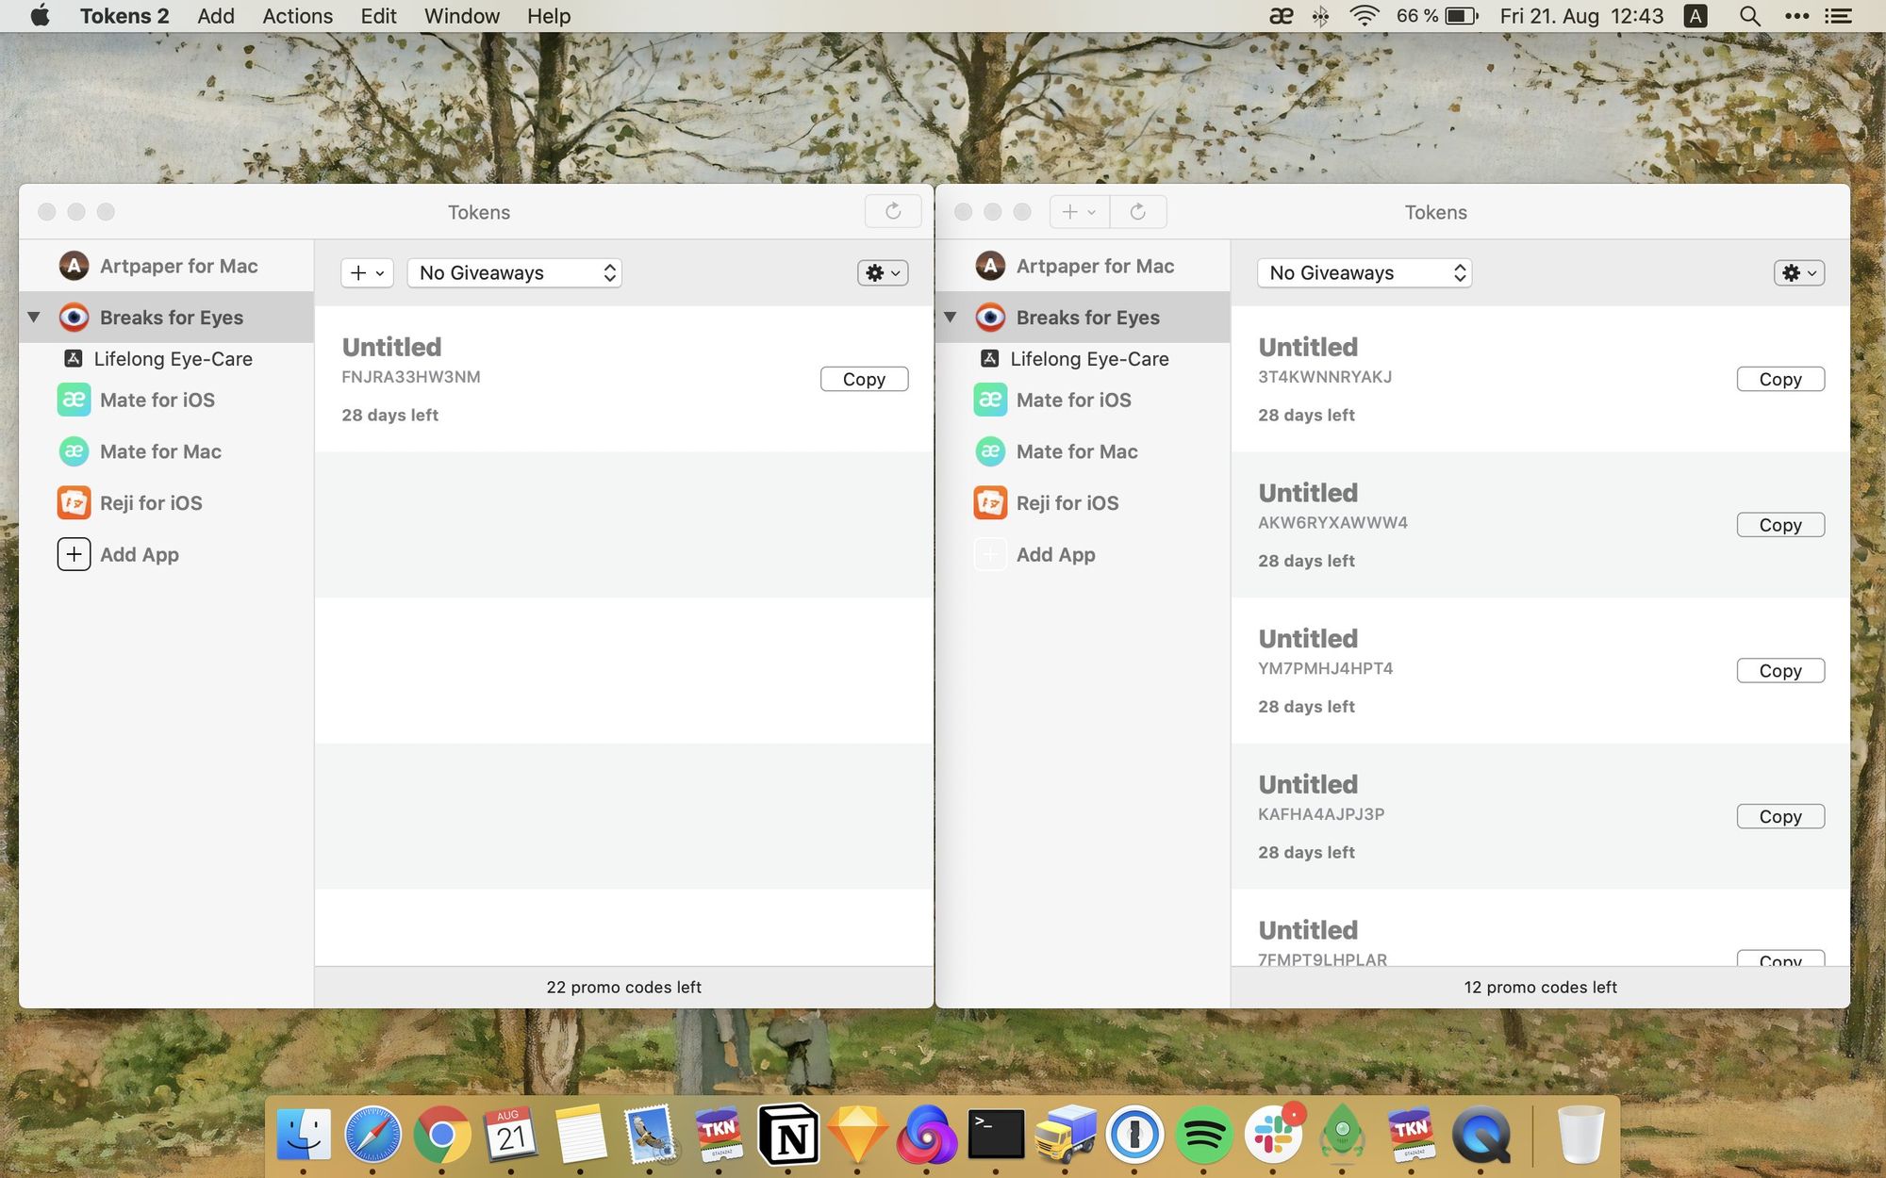Copy promo code FNJRA33HW3NM
The image size is (1886, 1178).
[x=864, y=379]
